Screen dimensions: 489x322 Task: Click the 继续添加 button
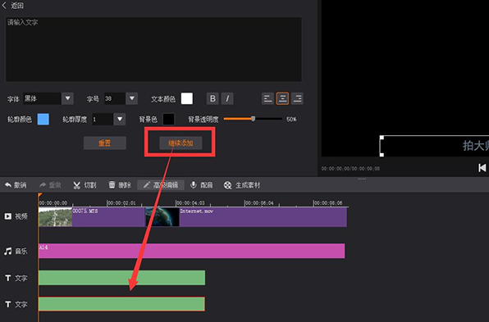pyautogui.click(x=181, y=143)
